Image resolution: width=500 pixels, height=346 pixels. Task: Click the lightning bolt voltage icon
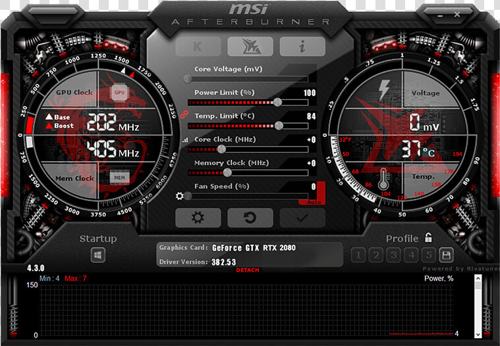pos(384,90)
